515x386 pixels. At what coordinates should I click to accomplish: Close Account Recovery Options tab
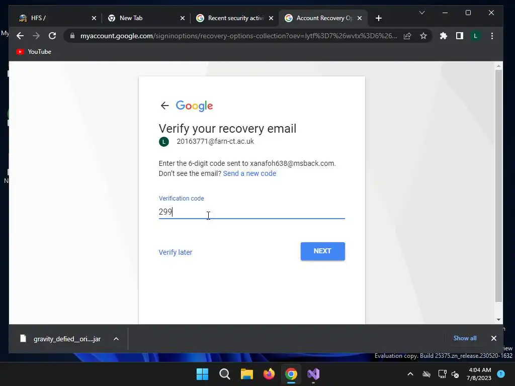(x=359, y=18)
